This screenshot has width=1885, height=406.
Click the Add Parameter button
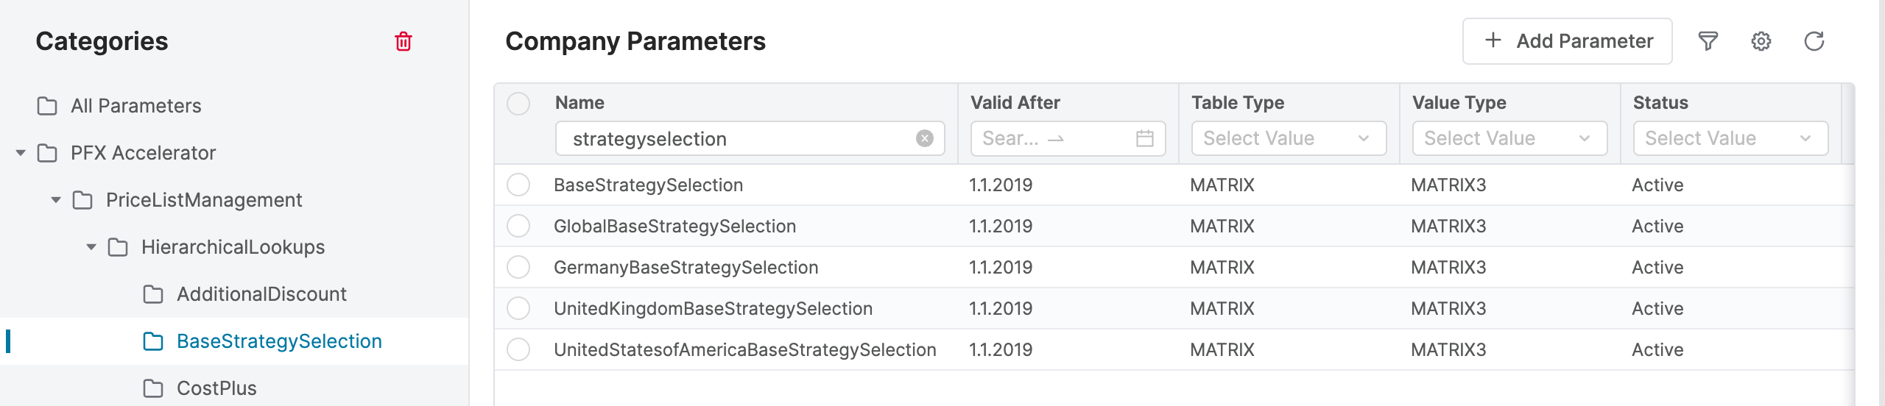[x=1567, y=41]
